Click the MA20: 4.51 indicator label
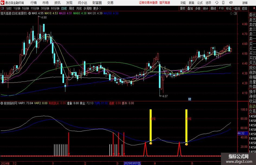The height and width of the screenshot is (165, 256). (65, 13)
